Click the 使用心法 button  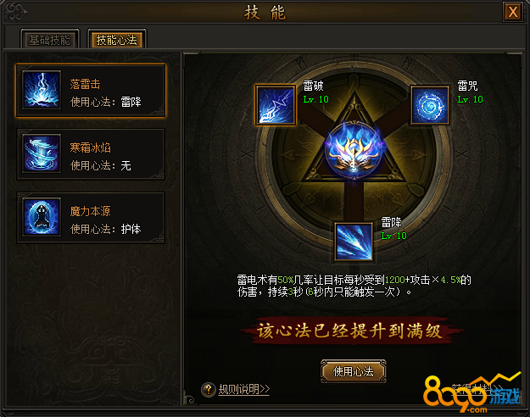point(354,371)
